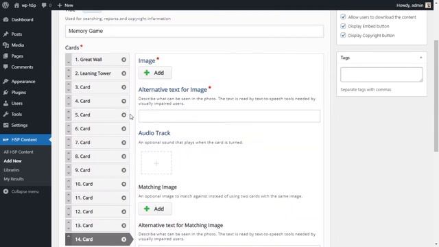Delete 11. Card with X icon

tap(123, 198)
